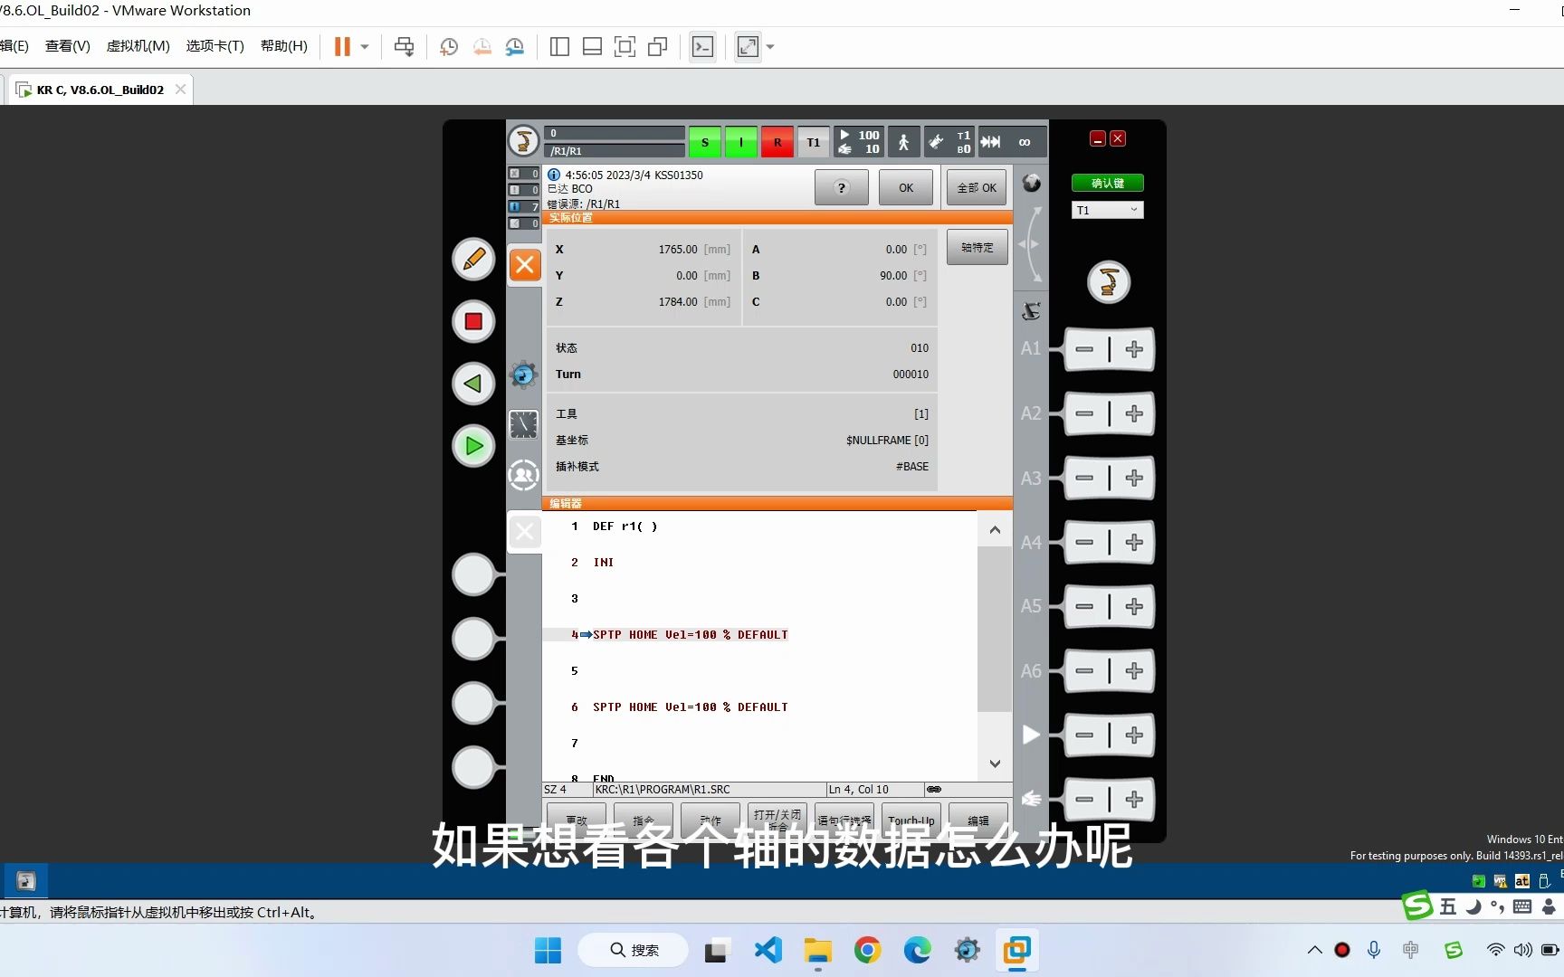Open the KUKA main menu robot icon
The height and width of the screenshot is (977, 1564).
tap(523, 141)
